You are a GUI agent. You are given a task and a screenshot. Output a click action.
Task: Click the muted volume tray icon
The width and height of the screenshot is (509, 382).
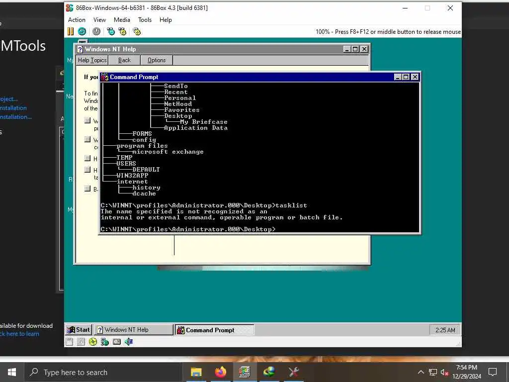[444, 372]
